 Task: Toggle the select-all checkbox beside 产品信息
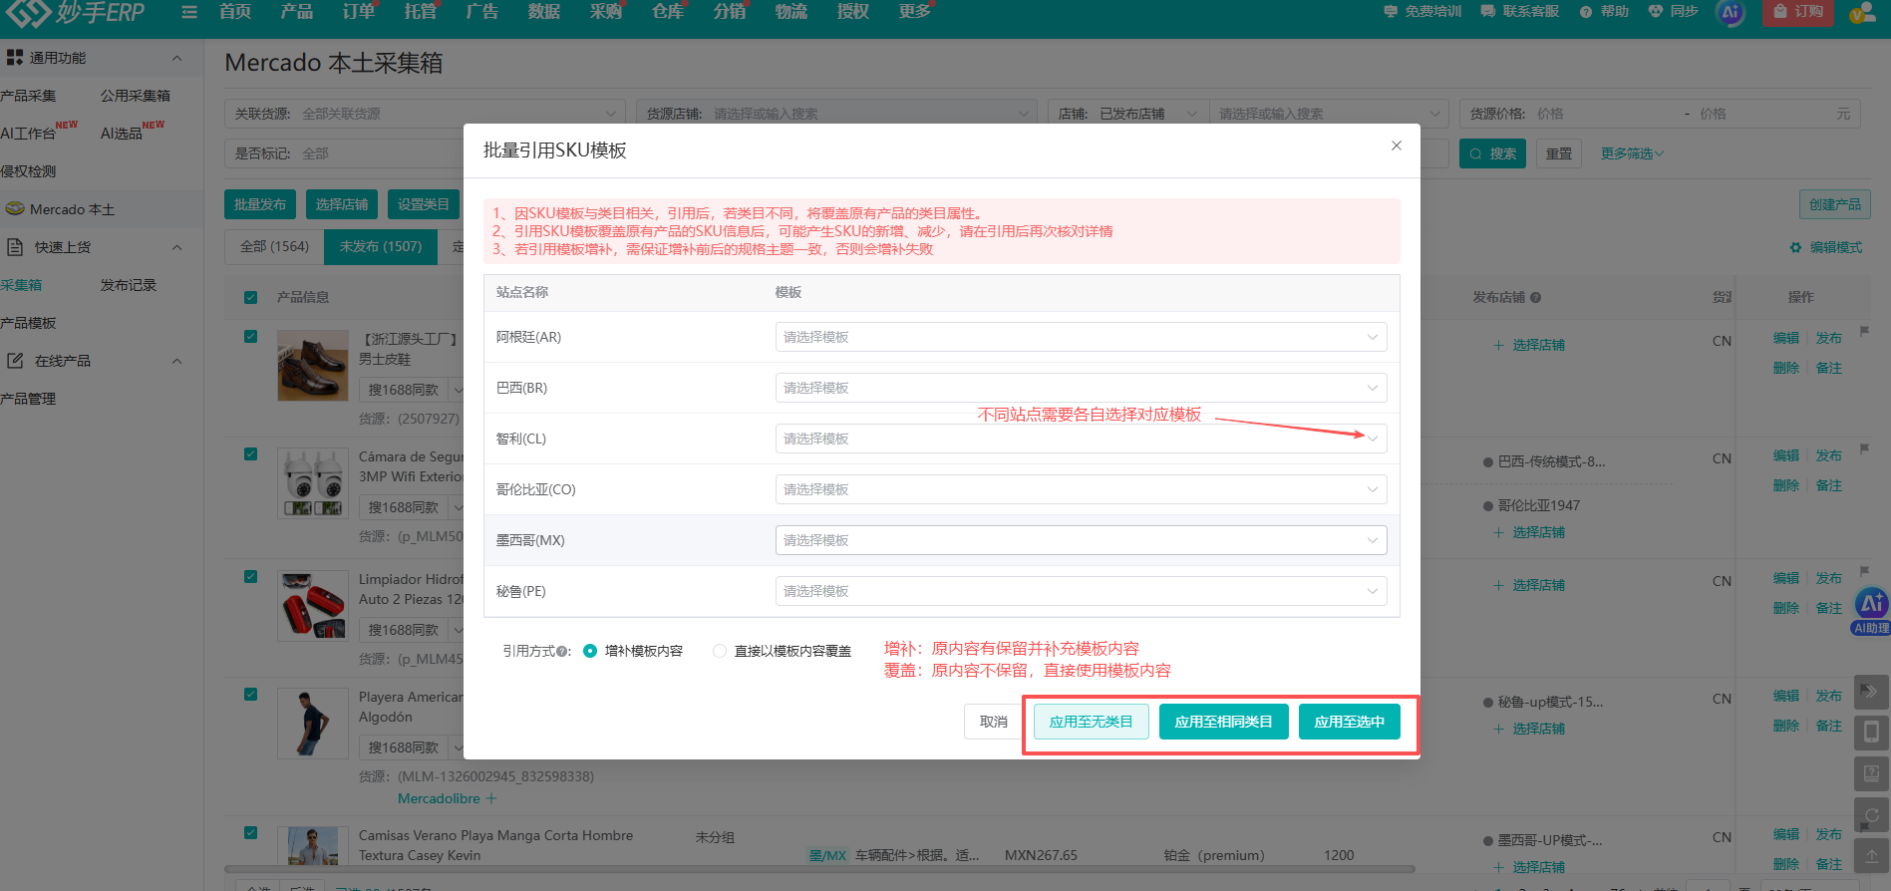click(251, 297)
